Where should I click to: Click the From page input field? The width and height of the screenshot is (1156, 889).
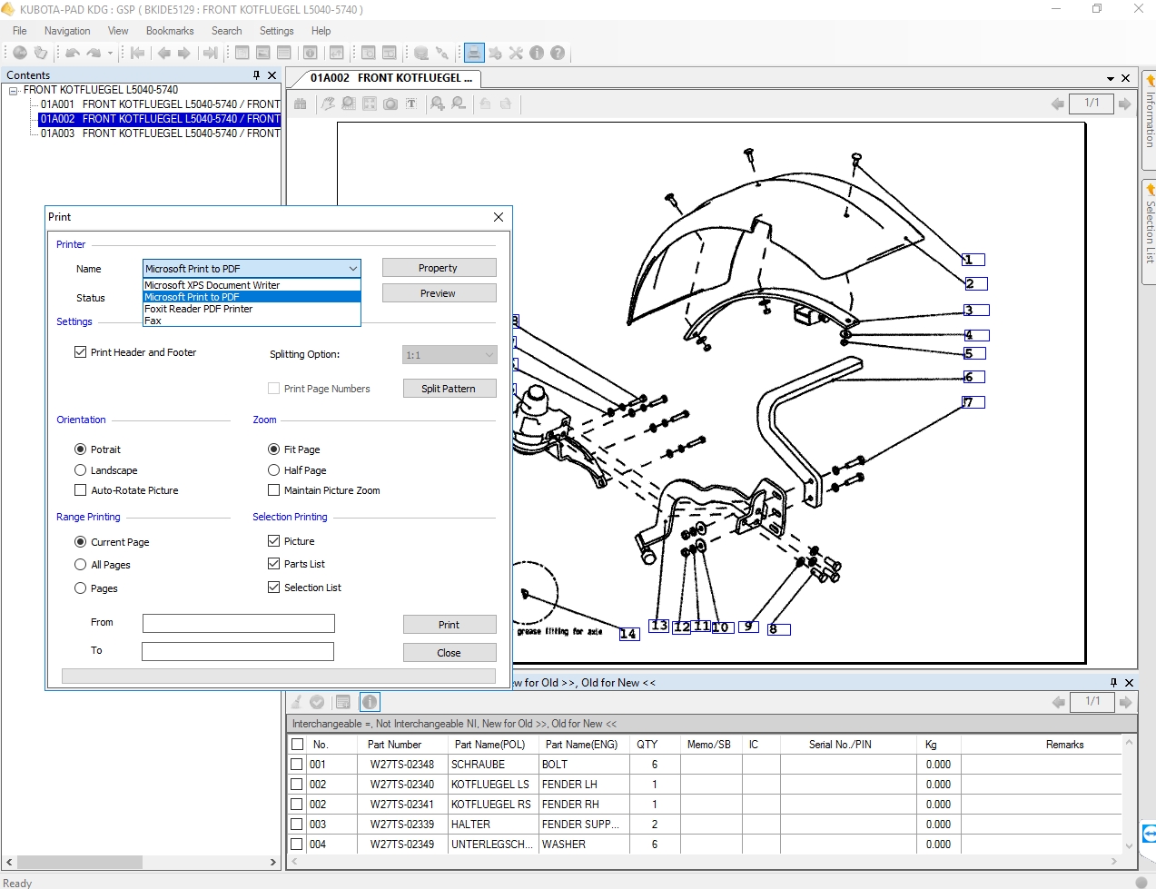(239, 623)
